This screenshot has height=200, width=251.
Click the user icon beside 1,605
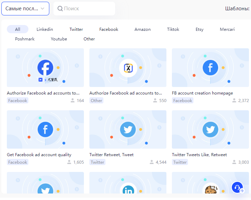click(x=69, y=162)
